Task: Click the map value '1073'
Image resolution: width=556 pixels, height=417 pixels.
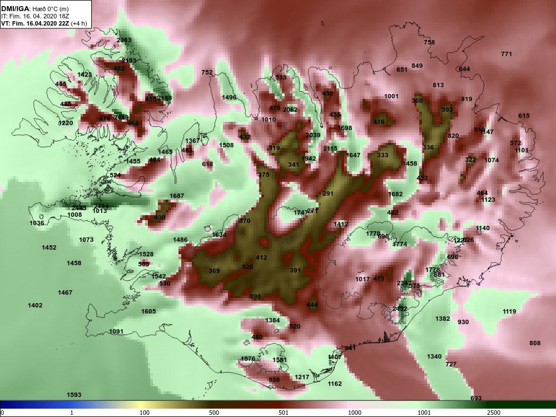Action: [86, 240]
